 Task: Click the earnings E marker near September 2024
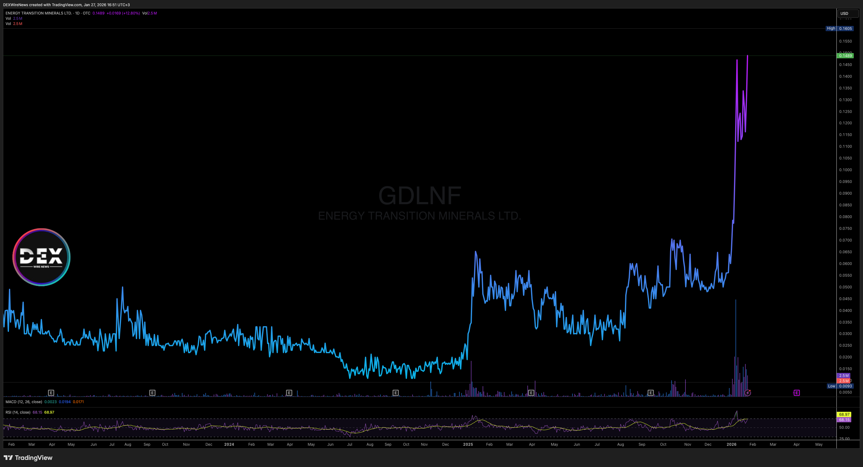coord(396,393)
